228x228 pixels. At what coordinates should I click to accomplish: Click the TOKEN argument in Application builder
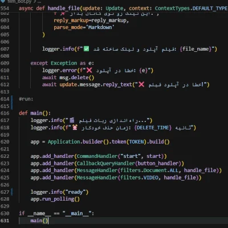point(136,142)
